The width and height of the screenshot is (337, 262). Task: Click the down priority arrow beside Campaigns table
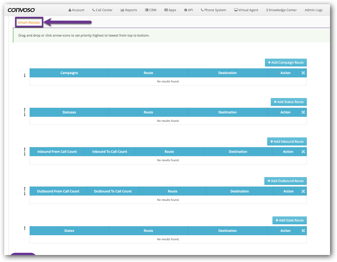tap(25, 75)
